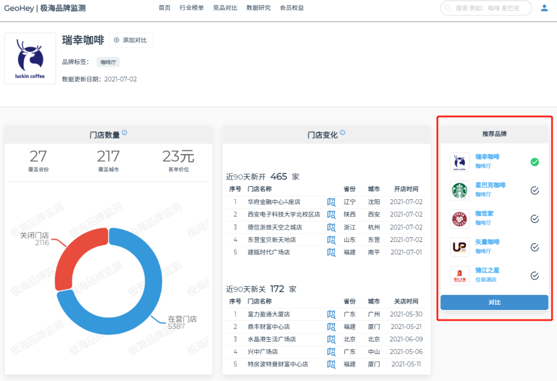Click the 咖啡厅 brand tag
Viewport: 557px width, 381px height.
click(108, 62)
